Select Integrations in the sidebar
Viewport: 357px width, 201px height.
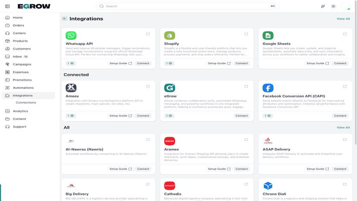(x=28, y=95)
